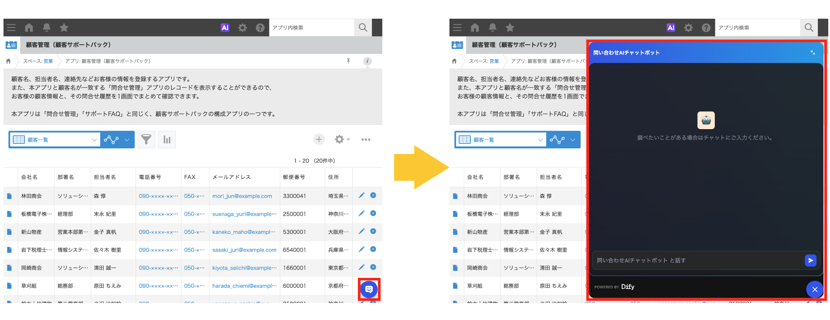Image resolution: width=830 pixels, height=320 pixels.
Task: Click the pin icon in the left screenshot breadcrumb bar
Action: click(x=348, y=61)
